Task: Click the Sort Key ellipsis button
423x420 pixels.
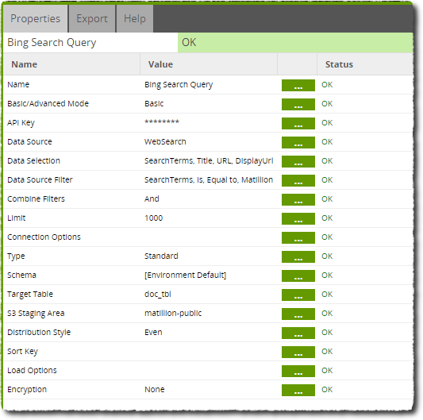Action: [x=298, y=352]
